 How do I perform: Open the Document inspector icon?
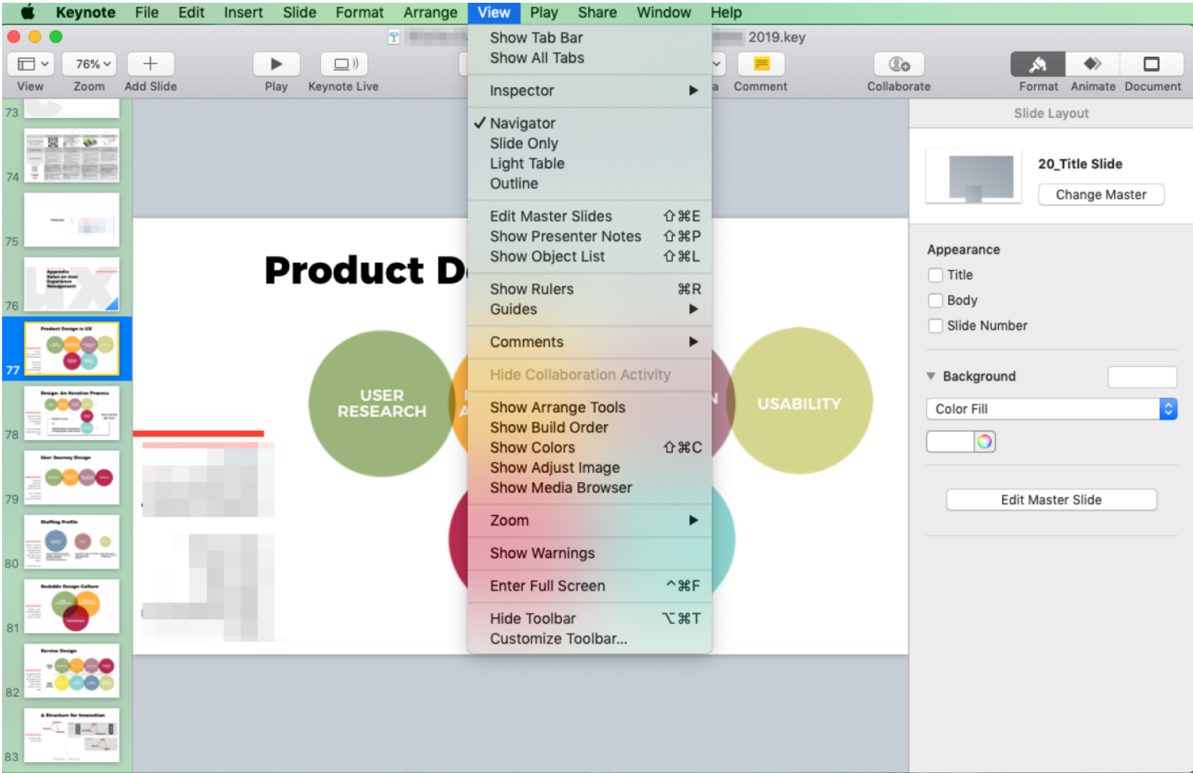coord(1151,64)
